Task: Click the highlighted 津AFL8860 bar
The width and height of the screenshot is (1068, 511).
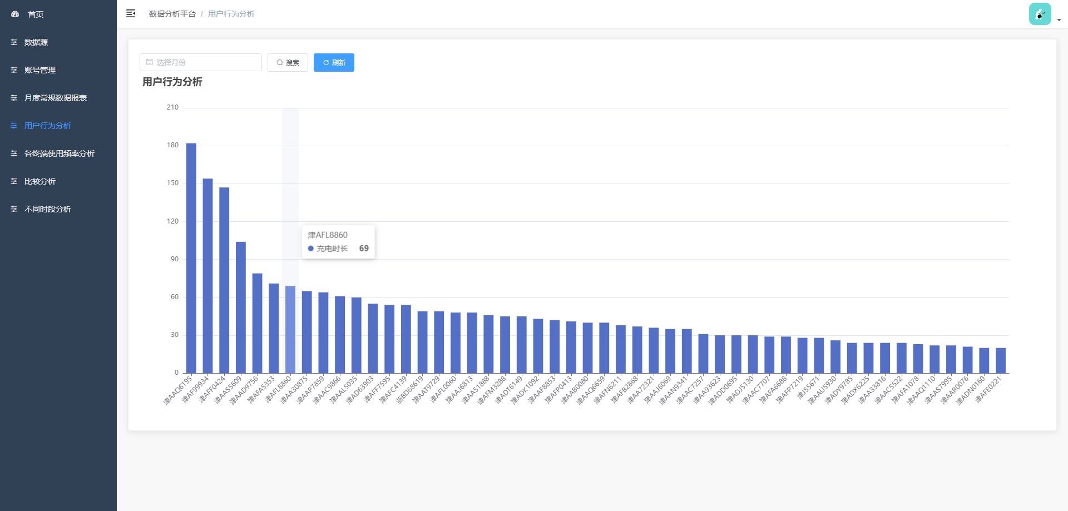Action: 290,329
